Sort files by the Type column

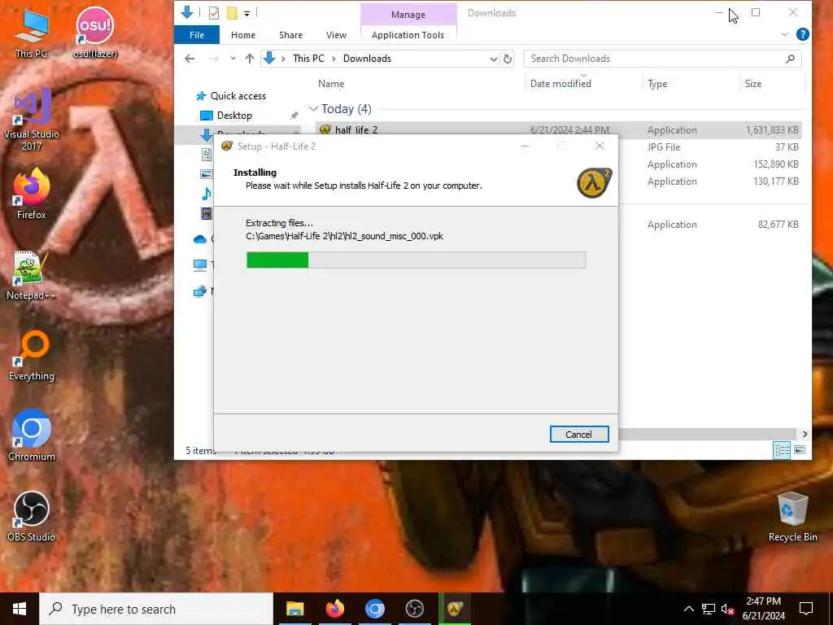[x=657, y=84]
